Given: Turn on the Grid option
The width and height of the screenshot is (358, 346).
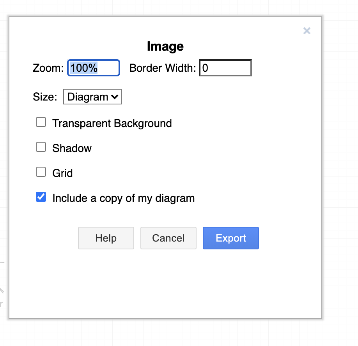Looking at the screenshot, I should (41, 172).
